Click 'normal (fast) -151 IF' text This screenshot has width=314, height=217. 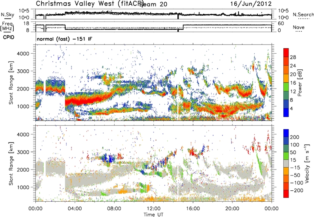point(64,39)
